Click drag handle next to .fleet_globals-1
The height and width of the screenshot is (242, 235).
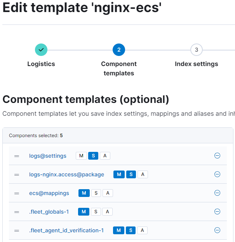17,212
